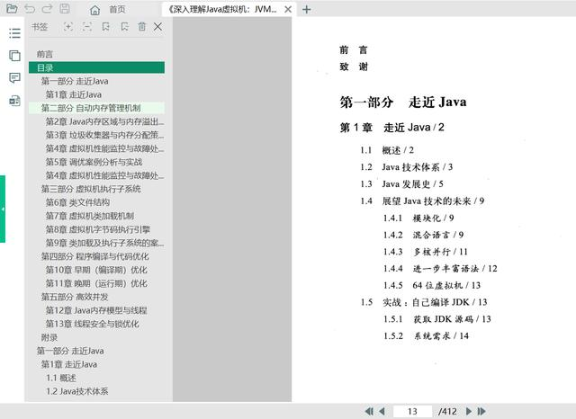Click contents entry 1.3 Java 发展史 / 5
Viewport: 576px width, 419px height.
point(401,184)
